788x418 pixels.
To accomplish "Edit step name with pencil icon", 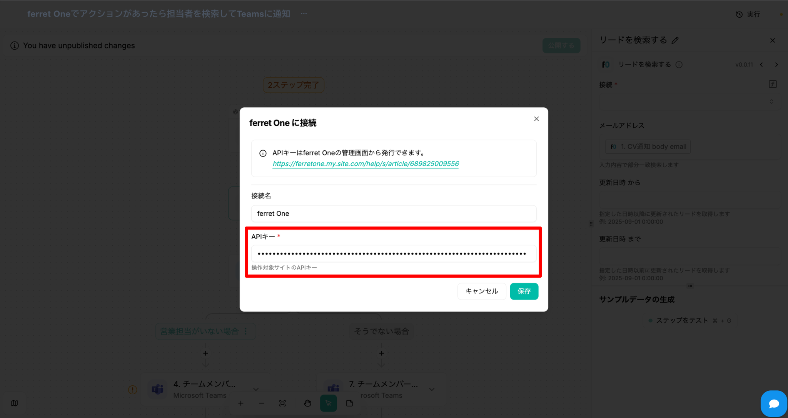I will pyautogui.click(x=675, y=40).
